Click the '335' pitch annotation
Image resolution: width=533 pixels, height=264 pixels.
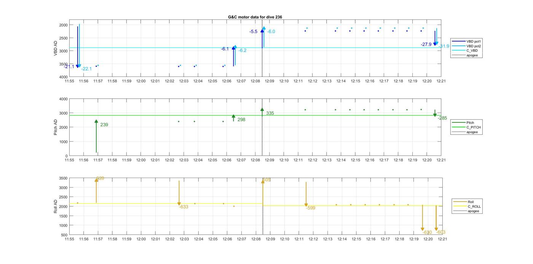pos(270,113)
